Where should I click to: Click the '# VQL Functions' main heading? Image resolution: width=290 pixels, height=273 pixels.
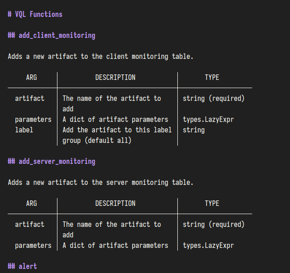[35, 14]
